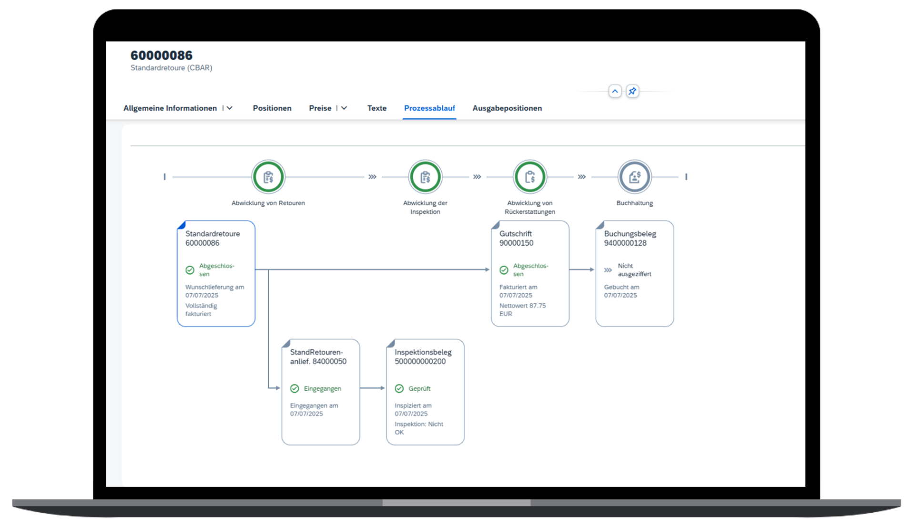
Task: Open the Texte tab
Action: click(376, 108)
